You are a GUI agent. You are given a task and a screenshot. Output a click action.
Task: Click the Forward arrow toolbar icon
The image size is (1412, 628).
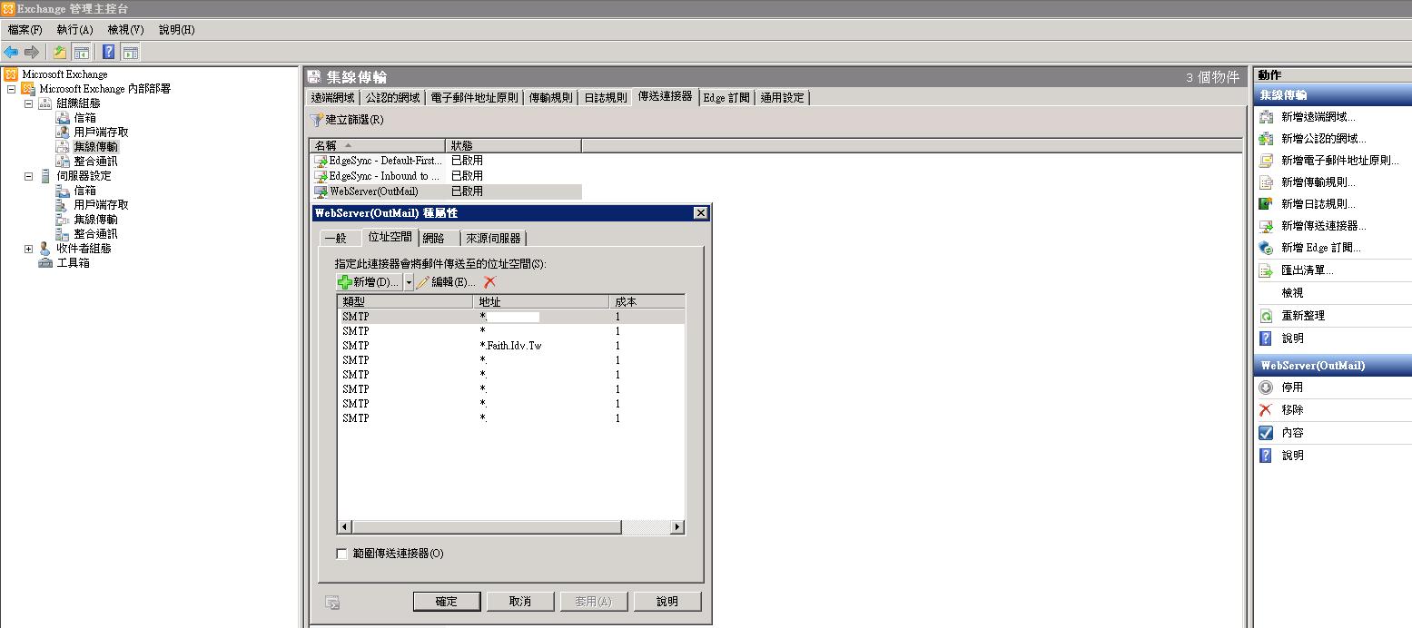[32, 52]
